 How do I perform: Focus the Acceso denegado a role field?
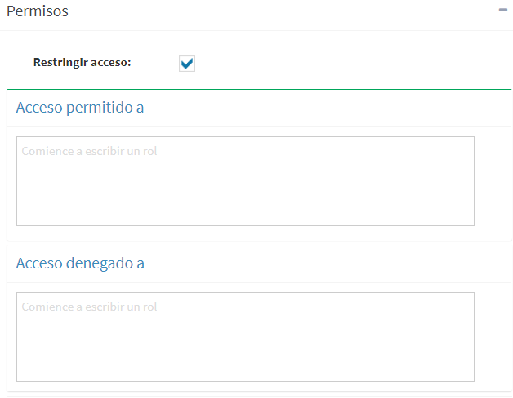(245, 337)
